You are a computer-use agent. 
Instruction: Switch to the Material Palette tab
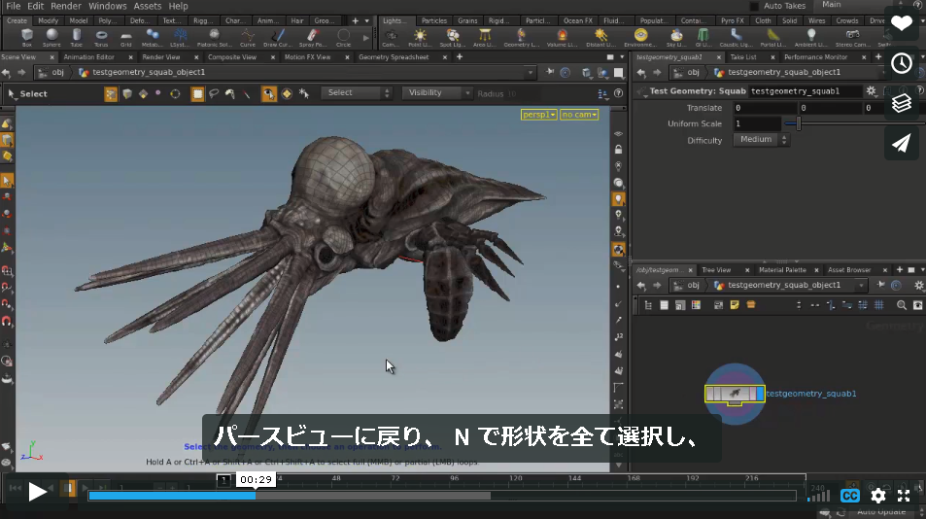[x=782, y=270]
